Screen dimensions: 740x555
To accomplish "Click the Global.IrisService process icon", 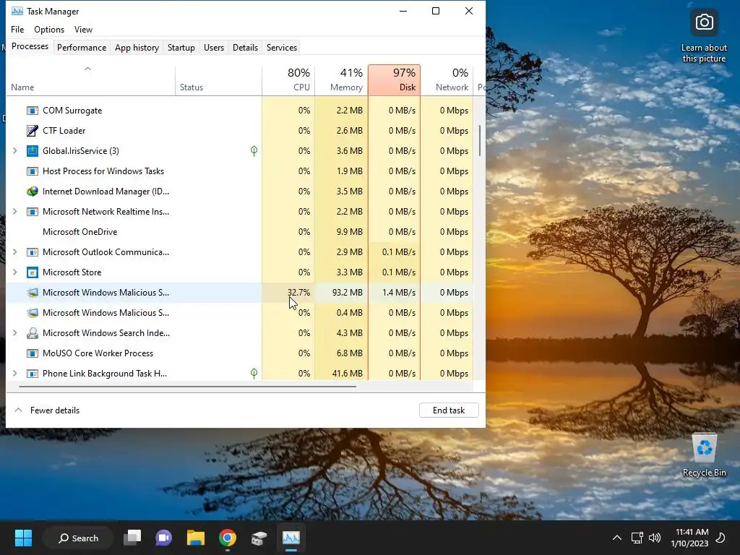I will (32, 151).
